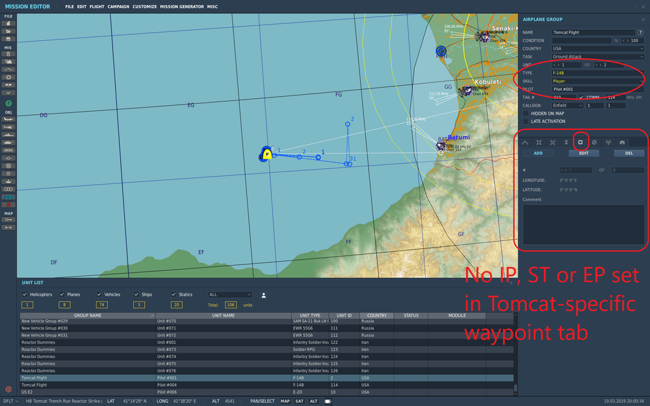The width and height of the screenshot is (650, 406).
Task: Open the MISC menu
Action: pyautogui.click(x=213, y=6)
